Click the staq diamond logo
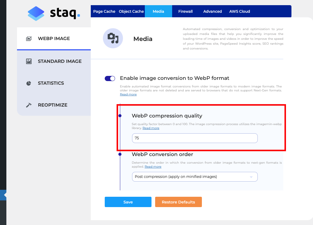This screenshot has width=313, height=225. click(36, 13)
